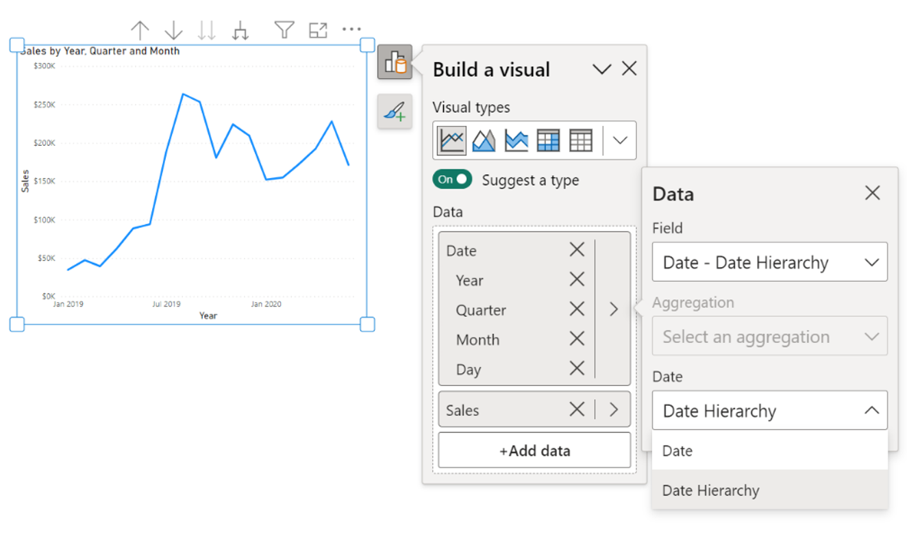Click the Year x-axis title
907x538 pixels.
208,316
